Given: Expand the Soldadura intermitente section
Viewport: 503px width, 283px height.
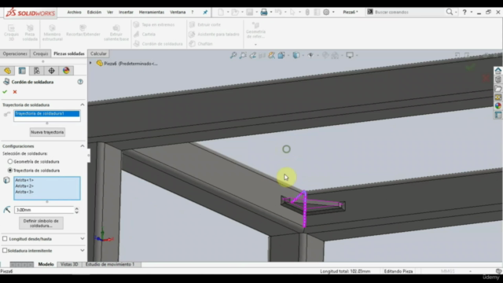Looking at the screenshot, I should [x=82, y=250].
